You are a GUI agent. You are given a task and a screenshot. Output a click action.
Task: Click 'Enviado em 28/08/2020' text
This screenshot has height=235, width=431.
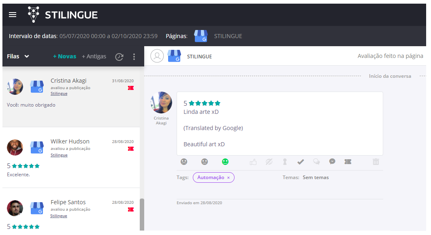(x=199, y=203)
